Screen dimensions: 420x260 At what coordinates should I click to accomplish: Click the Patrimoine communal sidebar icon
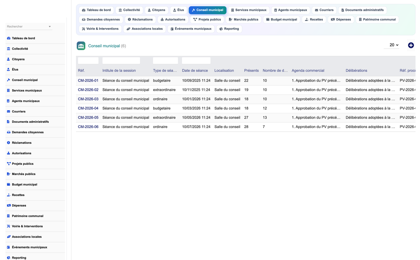[x=8, y=216]
